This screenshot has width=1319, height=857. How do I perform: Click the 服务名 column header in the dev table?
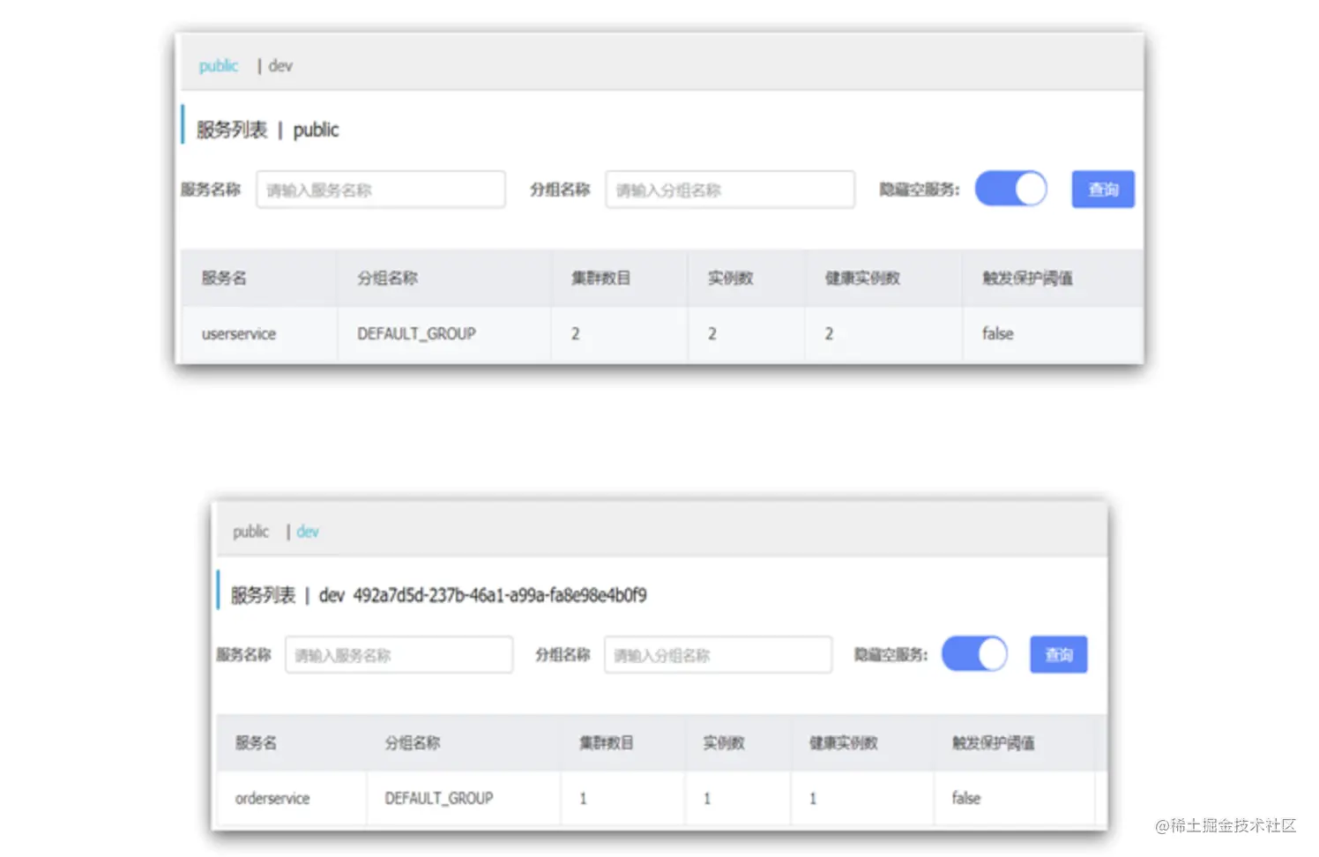(256, 743)
